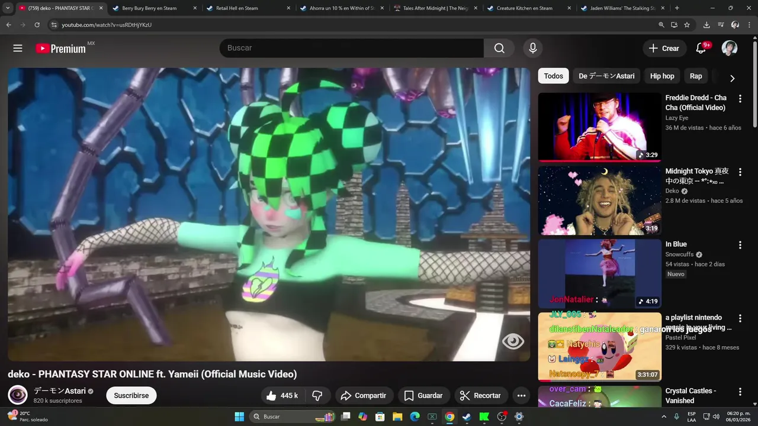Open options for In Blue video
The height and width of the screenshot is (426, 758).
pos(740,244)
